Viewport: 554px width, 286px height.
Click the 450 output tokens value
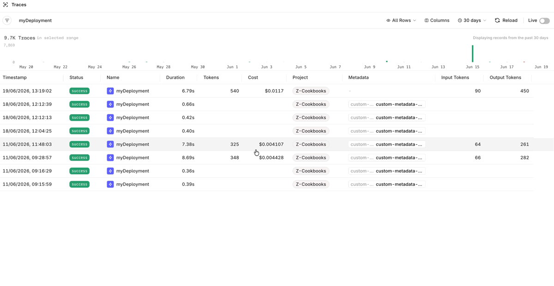[524, 91]
